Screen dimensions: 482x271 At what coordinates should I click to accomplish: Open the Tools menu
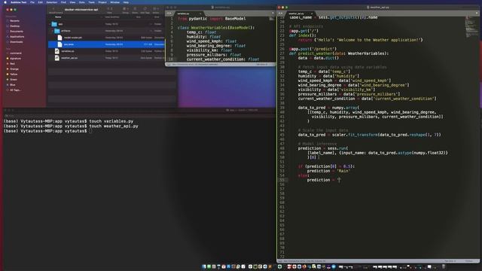click(x=91, y=2)
